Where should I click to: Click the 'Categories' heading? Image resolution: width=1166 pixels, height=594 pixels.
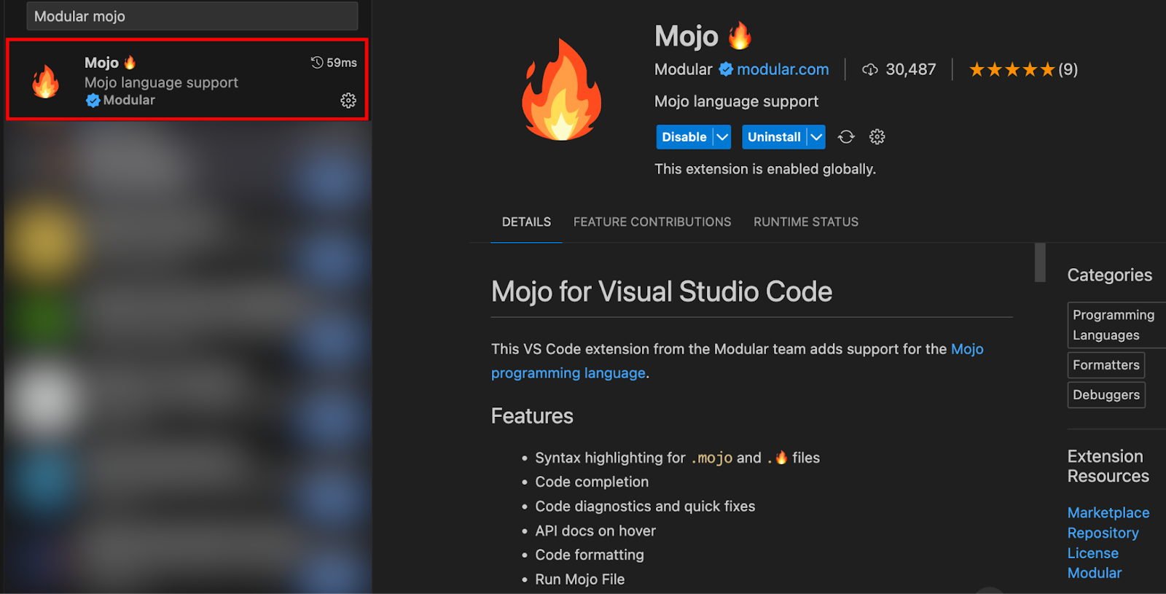(x=1110, y=275)
